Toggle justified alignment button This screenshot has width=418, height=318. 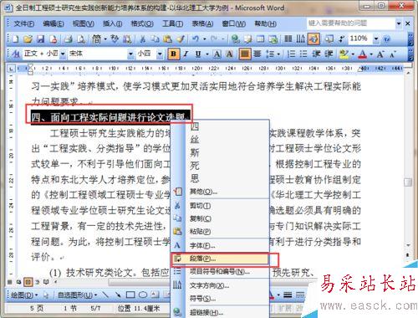pyautogui.click(x=245, y=54)
